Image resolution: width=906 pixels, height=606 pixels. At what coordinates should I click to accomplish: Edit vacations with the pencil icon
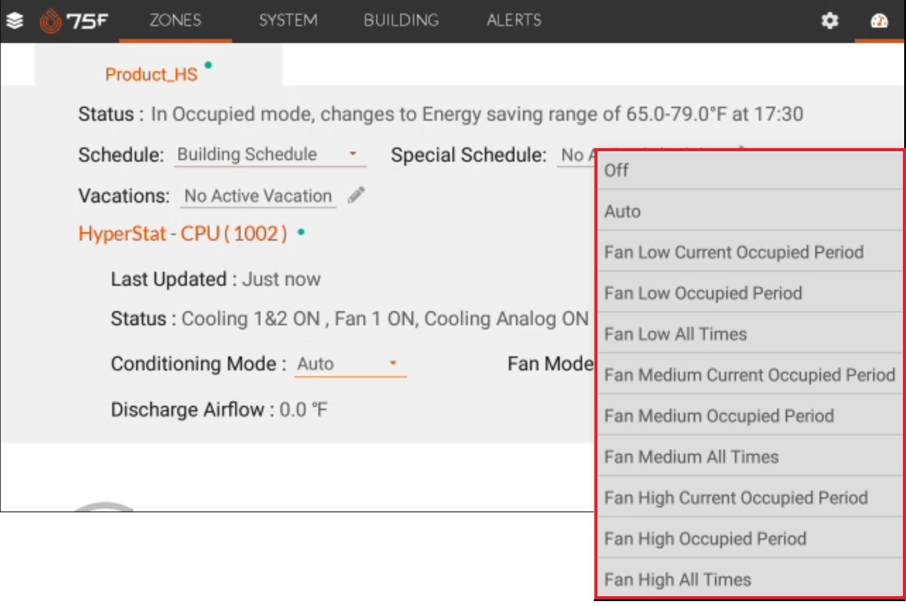356,195
